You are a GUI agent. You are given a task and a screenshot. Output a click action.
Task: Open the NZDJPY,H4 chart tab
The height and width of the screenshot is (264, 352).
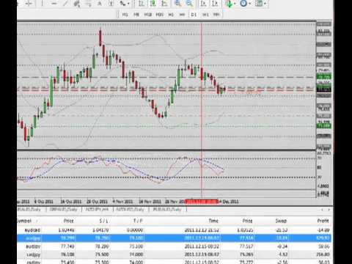(x=97, y=210)
